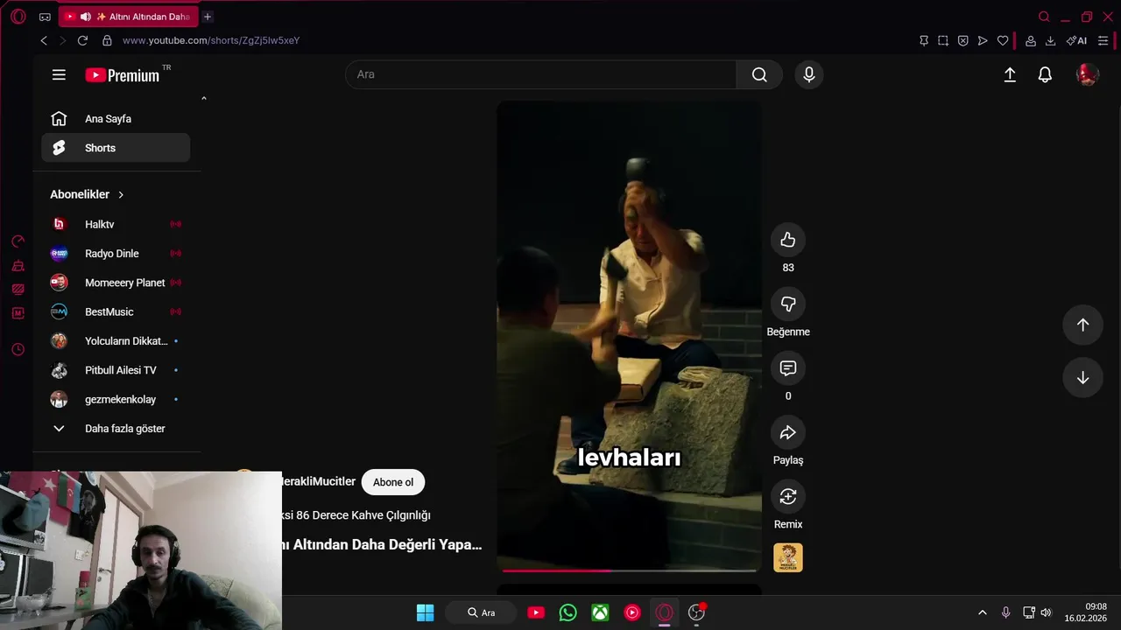1121x630 pixels.
Task: Dislike the Short (Beğenme)
Action: point(788,304)
